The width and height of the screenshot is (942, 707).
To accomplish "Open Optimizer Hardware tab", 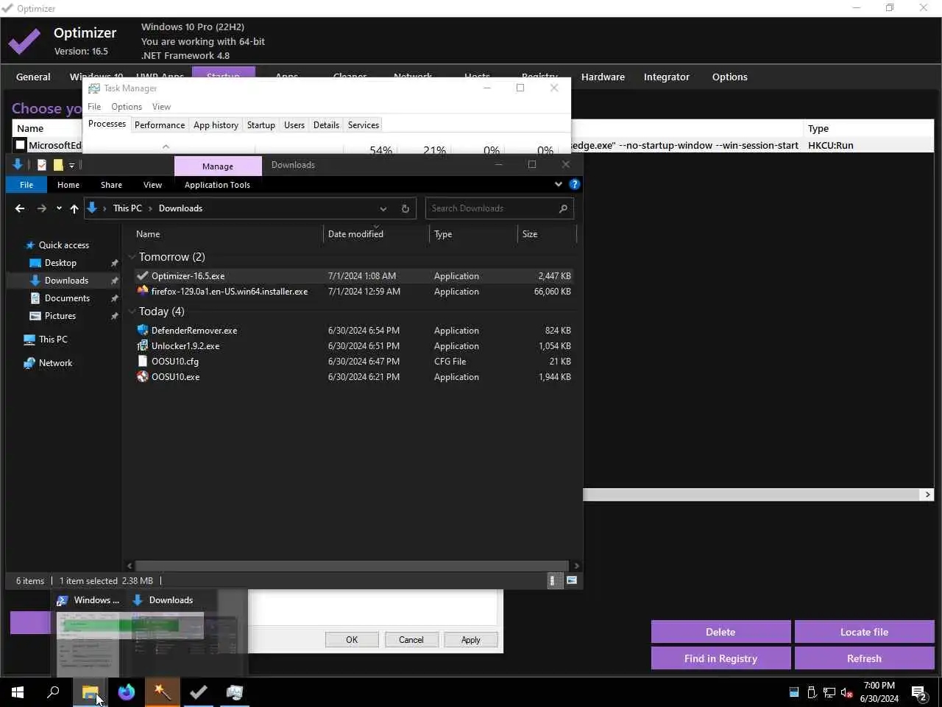I will point(603,77).
